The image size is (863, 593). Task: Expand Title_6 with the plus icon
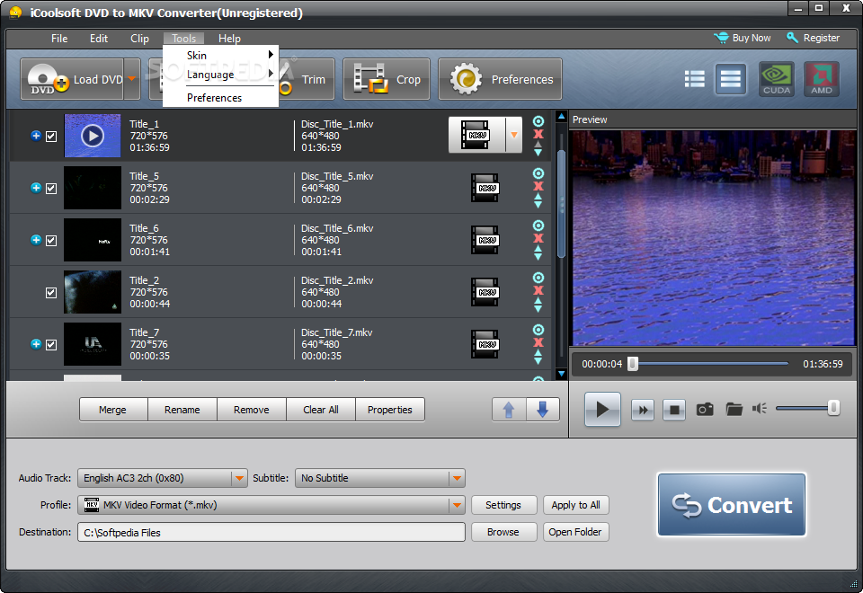point(36,240)
